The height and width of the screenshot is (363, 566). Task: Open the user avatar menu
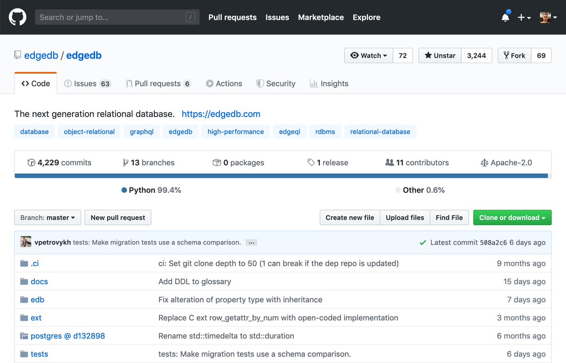pos(548,17)
